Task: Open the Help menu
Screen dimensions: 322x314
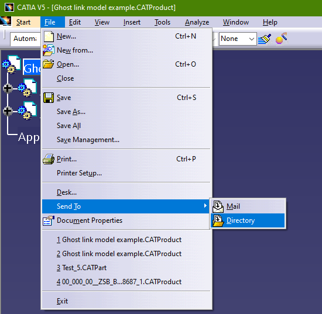Action: pyautogui.click(x=270, y=22)
